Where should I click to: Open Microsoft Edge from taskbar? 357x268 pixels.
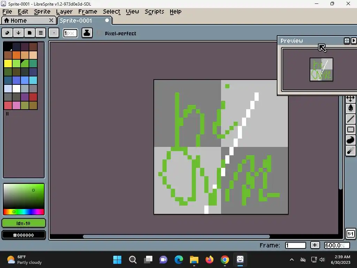point(179,260)
